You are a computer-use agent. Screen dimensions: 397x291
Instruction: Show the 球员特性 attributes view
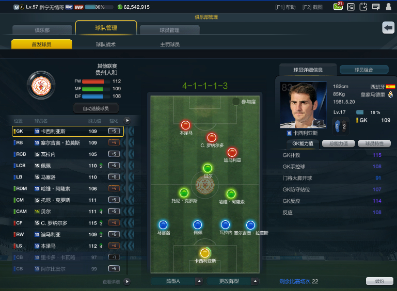point(374,143)
